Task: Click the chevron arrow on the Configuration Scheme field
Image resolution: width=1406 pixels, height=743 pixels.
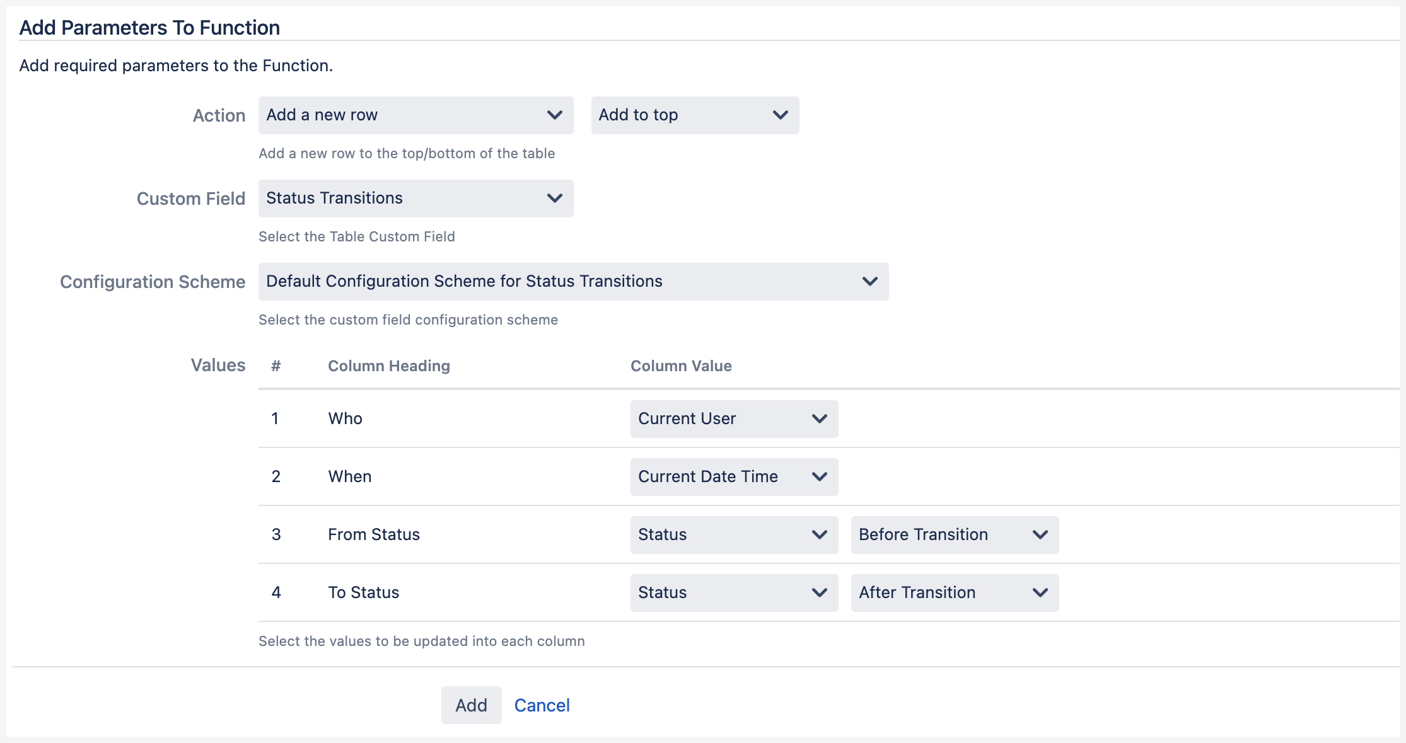Action: (870, 282)
